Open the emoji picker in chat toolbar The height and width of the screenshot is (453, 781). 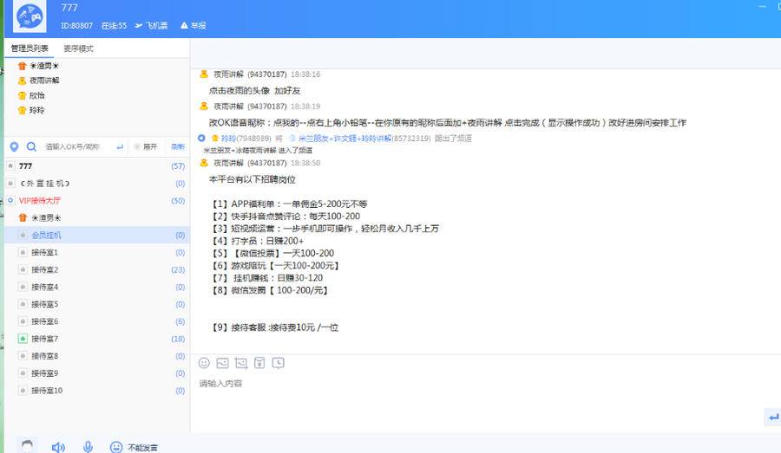click(x=204, y=363)
